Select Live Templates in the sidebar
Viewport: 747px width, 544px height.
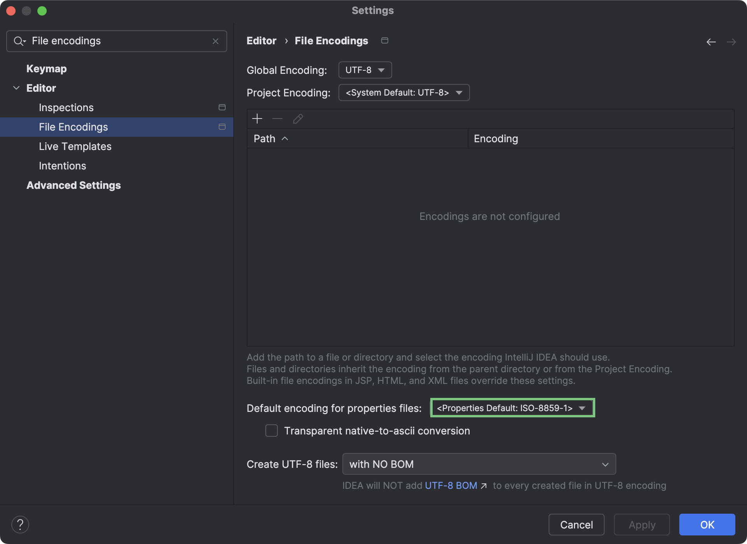pyautogui.click(x=75, y=146)
